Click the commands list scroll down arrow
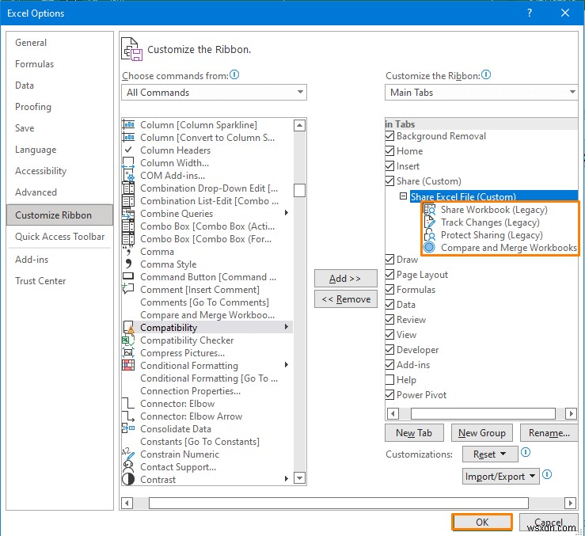The width and height of the screenshot is (585, 536). point(299,477)
